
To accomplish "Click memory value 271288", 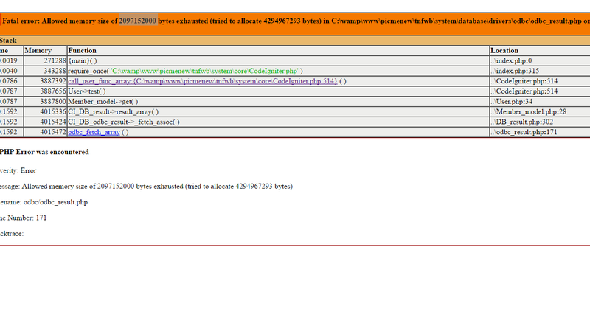I will 55,60.
